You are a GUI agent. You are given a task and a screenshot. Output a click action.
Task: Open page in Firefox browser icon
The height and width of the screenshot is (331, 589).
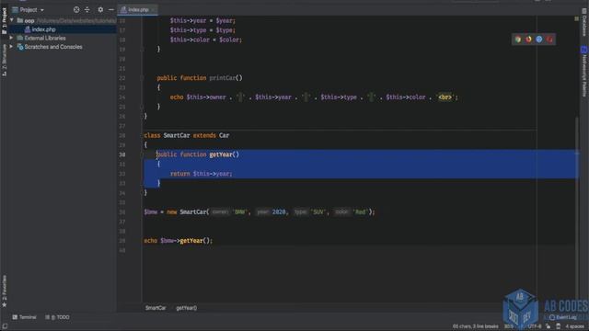[528, 39]
